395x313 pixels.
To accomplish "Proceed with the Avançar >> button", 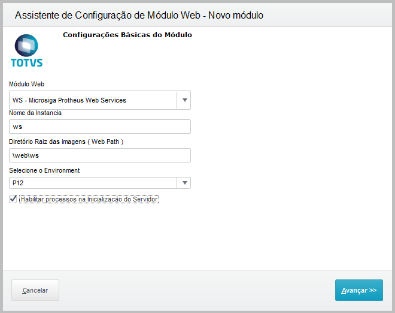I will coord(358,290).
